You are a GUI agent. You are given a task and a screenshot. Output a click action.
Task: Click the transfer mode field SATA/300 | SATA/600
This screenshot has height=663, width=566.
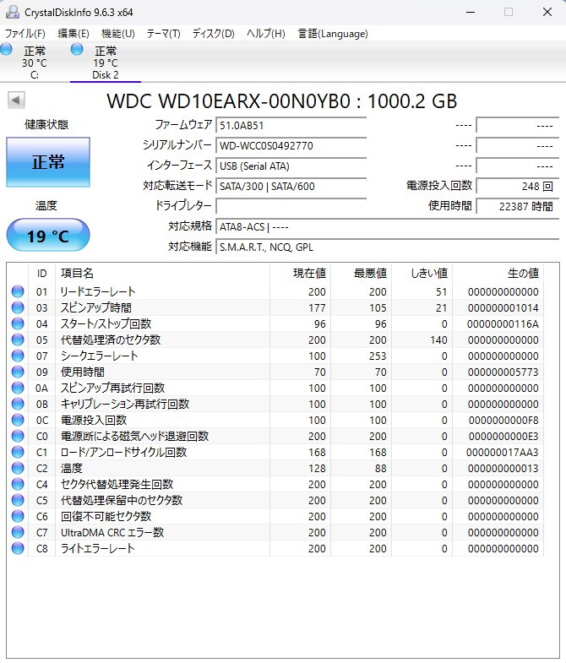point(291,187)
